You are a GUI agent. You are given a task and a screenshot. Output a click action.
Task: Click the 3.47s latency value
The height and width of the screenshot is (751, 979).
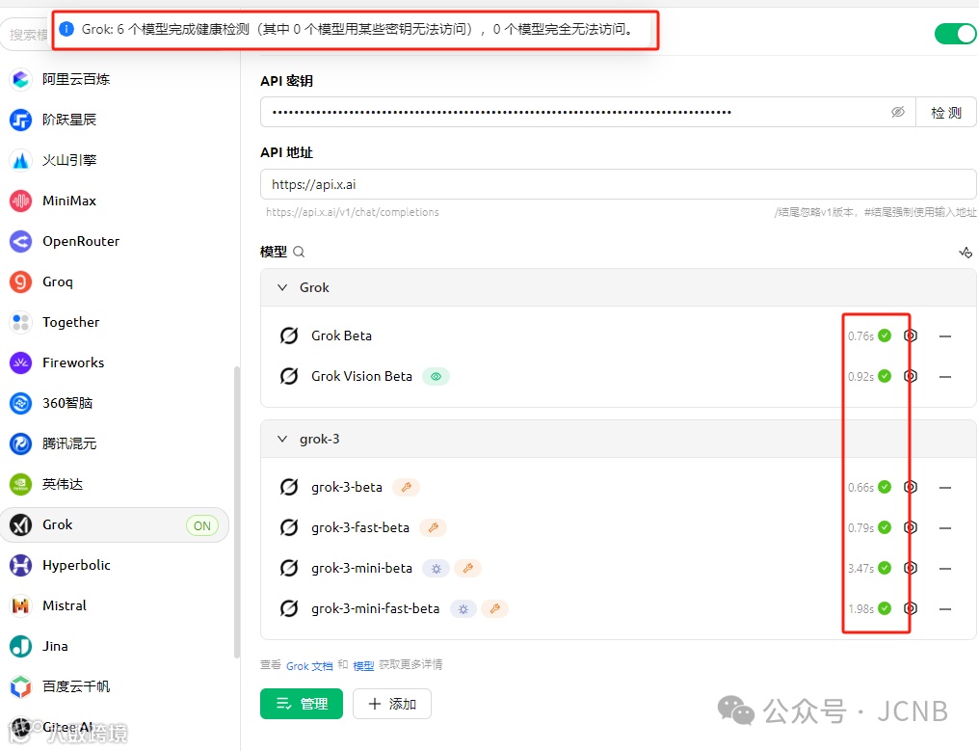(861, 569)
